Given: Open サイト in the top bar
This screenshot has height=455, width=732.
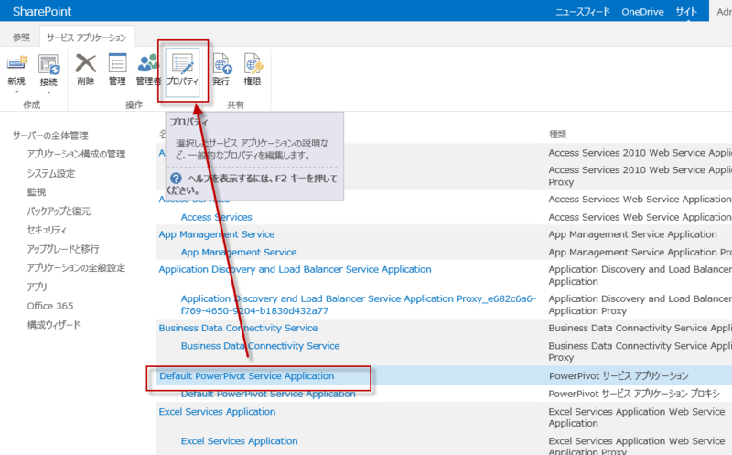Looking at the screenshot, I should [x=686, y=12].
